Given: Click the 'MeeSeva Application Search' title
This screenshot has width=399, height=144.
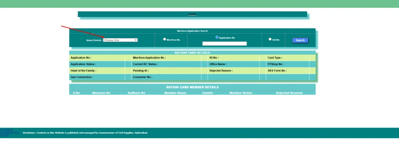Looking at the screenshot, I should 192,31.
